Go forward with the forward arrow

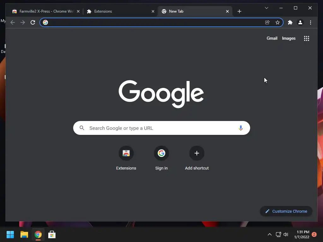tap(23, 22)
